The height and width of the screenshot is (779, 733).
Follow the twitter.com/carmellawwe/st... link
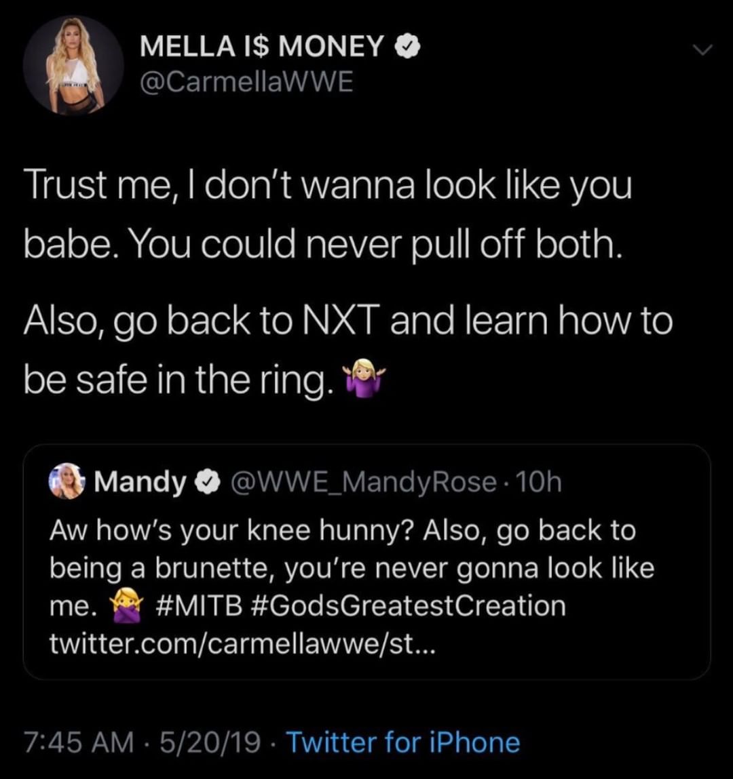coord(243,643)
